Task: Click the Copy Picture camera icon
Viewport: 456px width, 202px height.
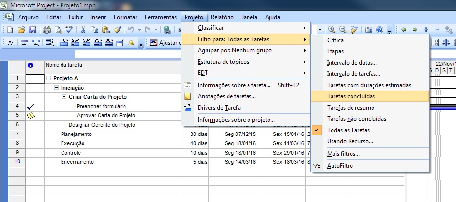Action: [x=369, y=29]
